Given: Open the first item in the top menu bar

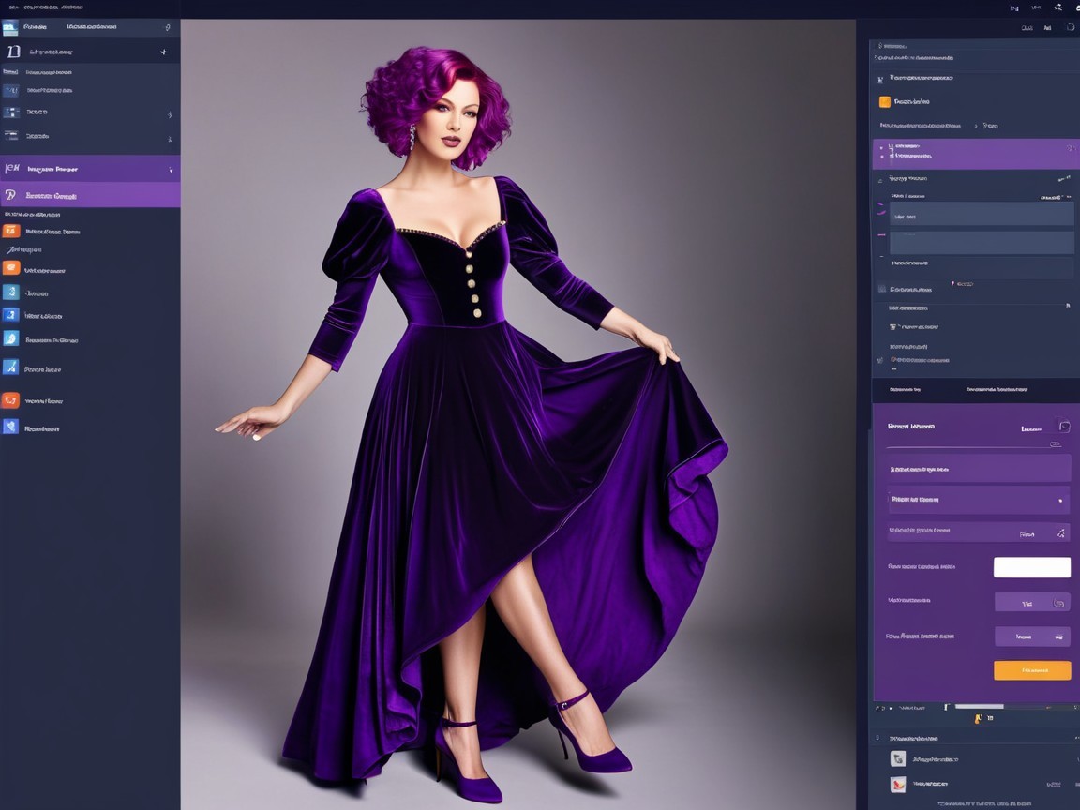Looking at the screenshot, I should [x=14, y=7].
